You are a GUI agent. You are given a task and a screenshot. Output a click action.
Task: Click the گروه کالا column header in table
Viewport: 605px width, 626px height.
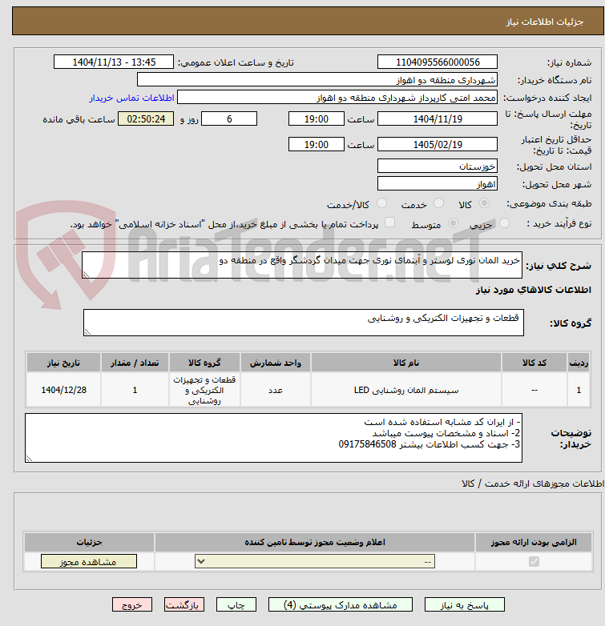(204, 363)
